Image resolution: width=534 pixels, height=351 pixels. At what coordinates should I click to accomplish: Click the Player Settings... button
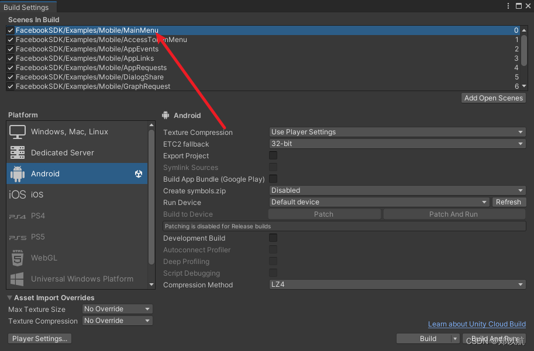pyautogui.click(x=40, y=338)
